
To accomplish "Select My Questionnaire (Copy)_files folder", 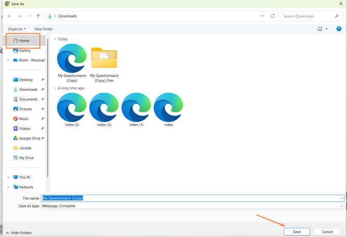I will click(x=104, y=65).
